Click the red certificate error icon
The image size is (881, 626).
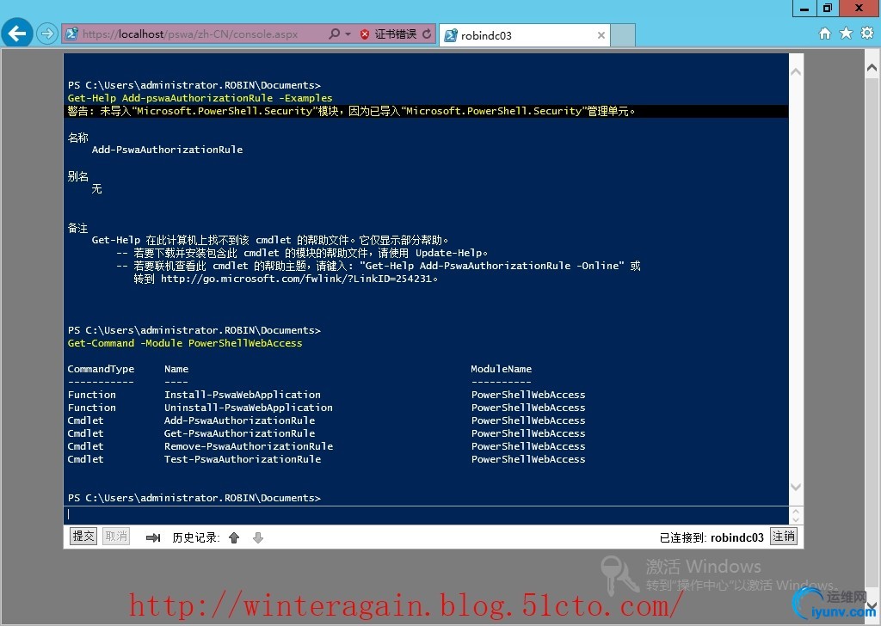coord(365,34)
